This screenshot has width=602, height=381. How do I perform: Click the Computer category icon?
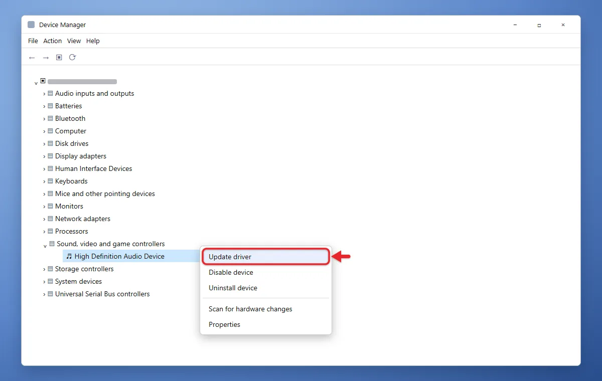[x=51, y=131]
